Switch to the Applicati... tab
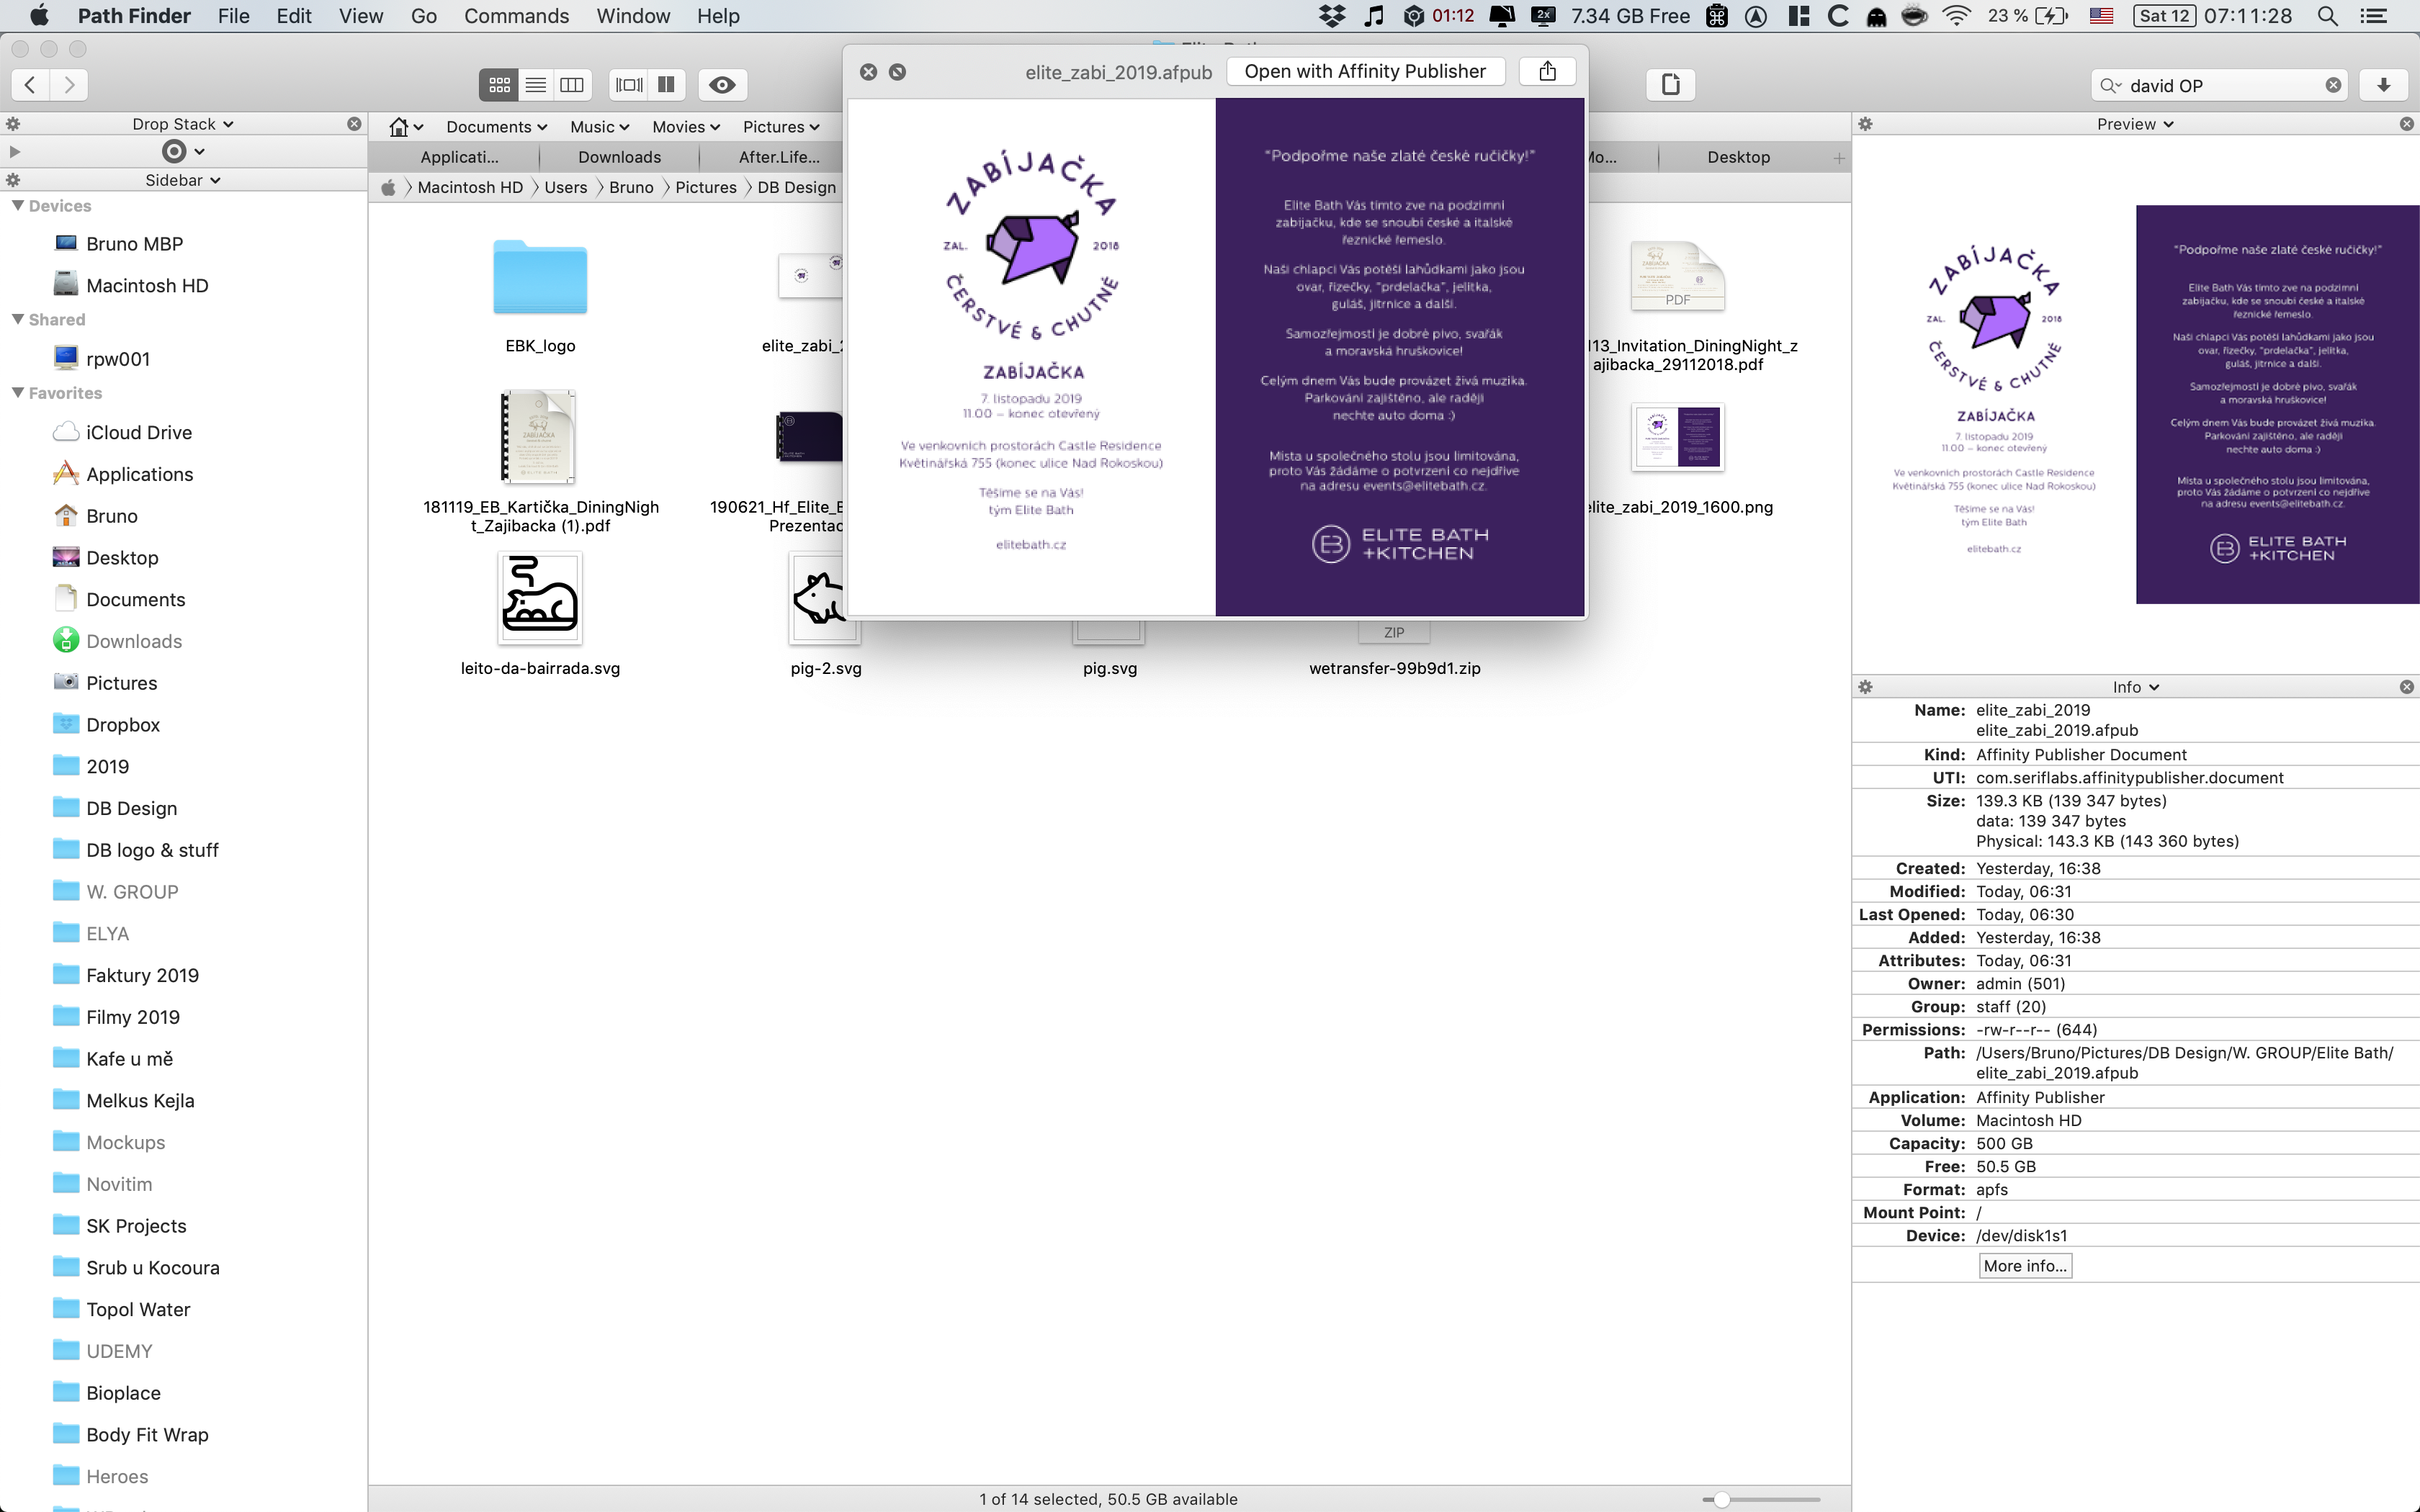Image resolution: width=2420 pixels, height=1512 pixels. pos(459,157)
